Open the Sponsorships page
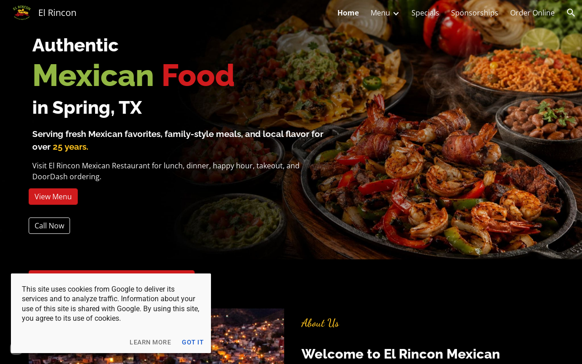Viewport: 582px width, 364px height. pyautogui.click(x=474, y=13)
